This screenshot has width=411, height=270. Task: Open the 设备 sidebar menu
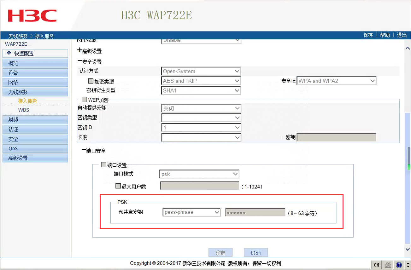point(35,73)
